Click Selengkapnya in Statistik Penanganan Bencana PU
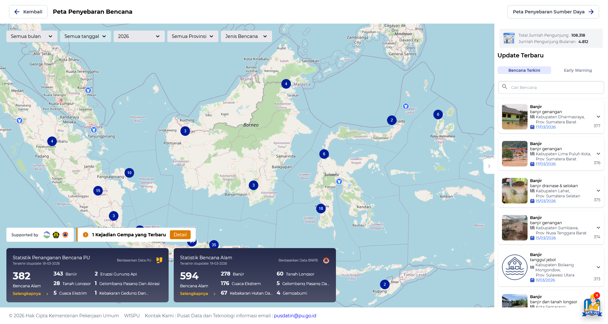 click(30, 294)
